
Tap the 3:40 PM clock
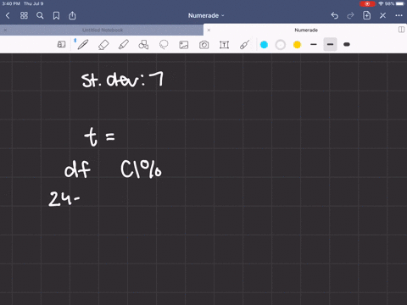pos(11,3)
